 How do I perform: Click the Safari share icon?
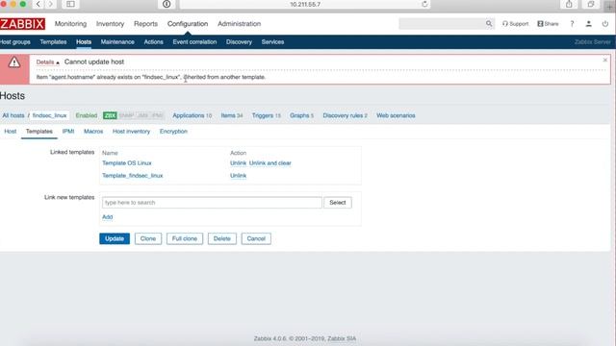(569, 4)
